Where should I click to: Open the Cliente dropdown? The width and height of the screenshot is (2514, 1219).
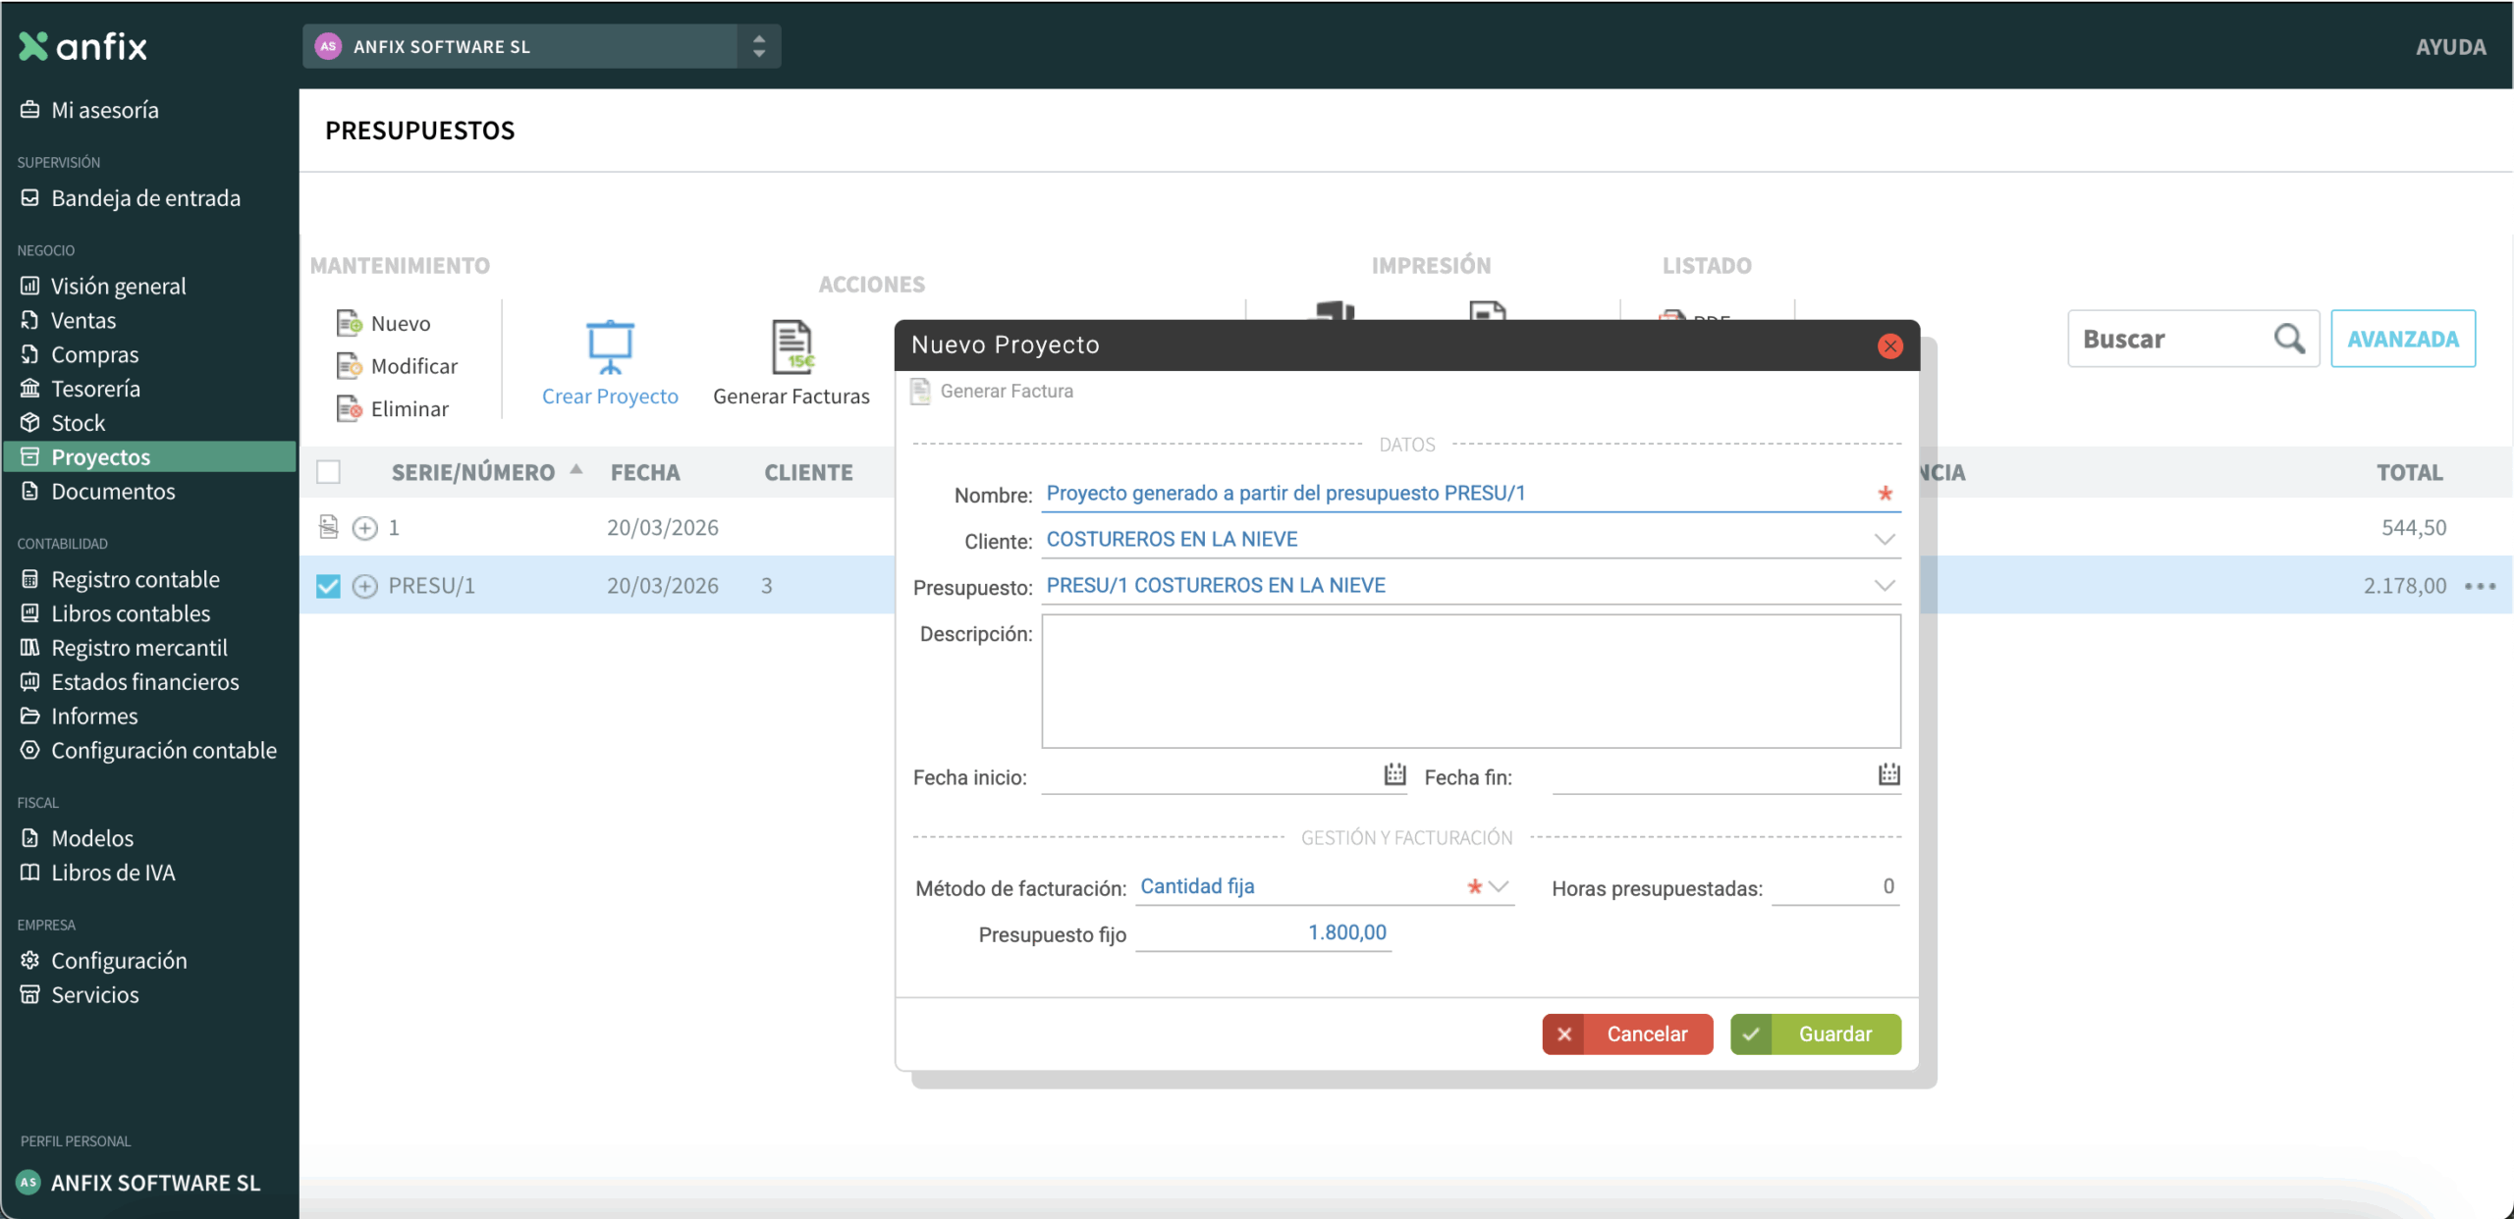click(1884, 539)
